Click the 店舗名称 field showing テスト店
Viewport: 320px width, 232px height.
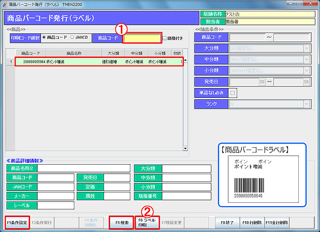[x=270, y=14]
